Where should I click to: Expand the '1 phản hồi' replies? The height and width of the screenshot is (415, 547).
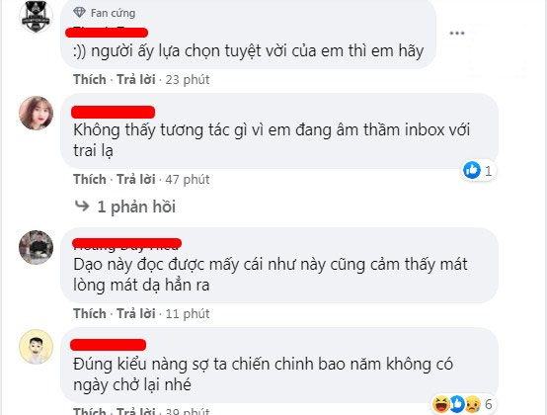(x=136, y=207)
